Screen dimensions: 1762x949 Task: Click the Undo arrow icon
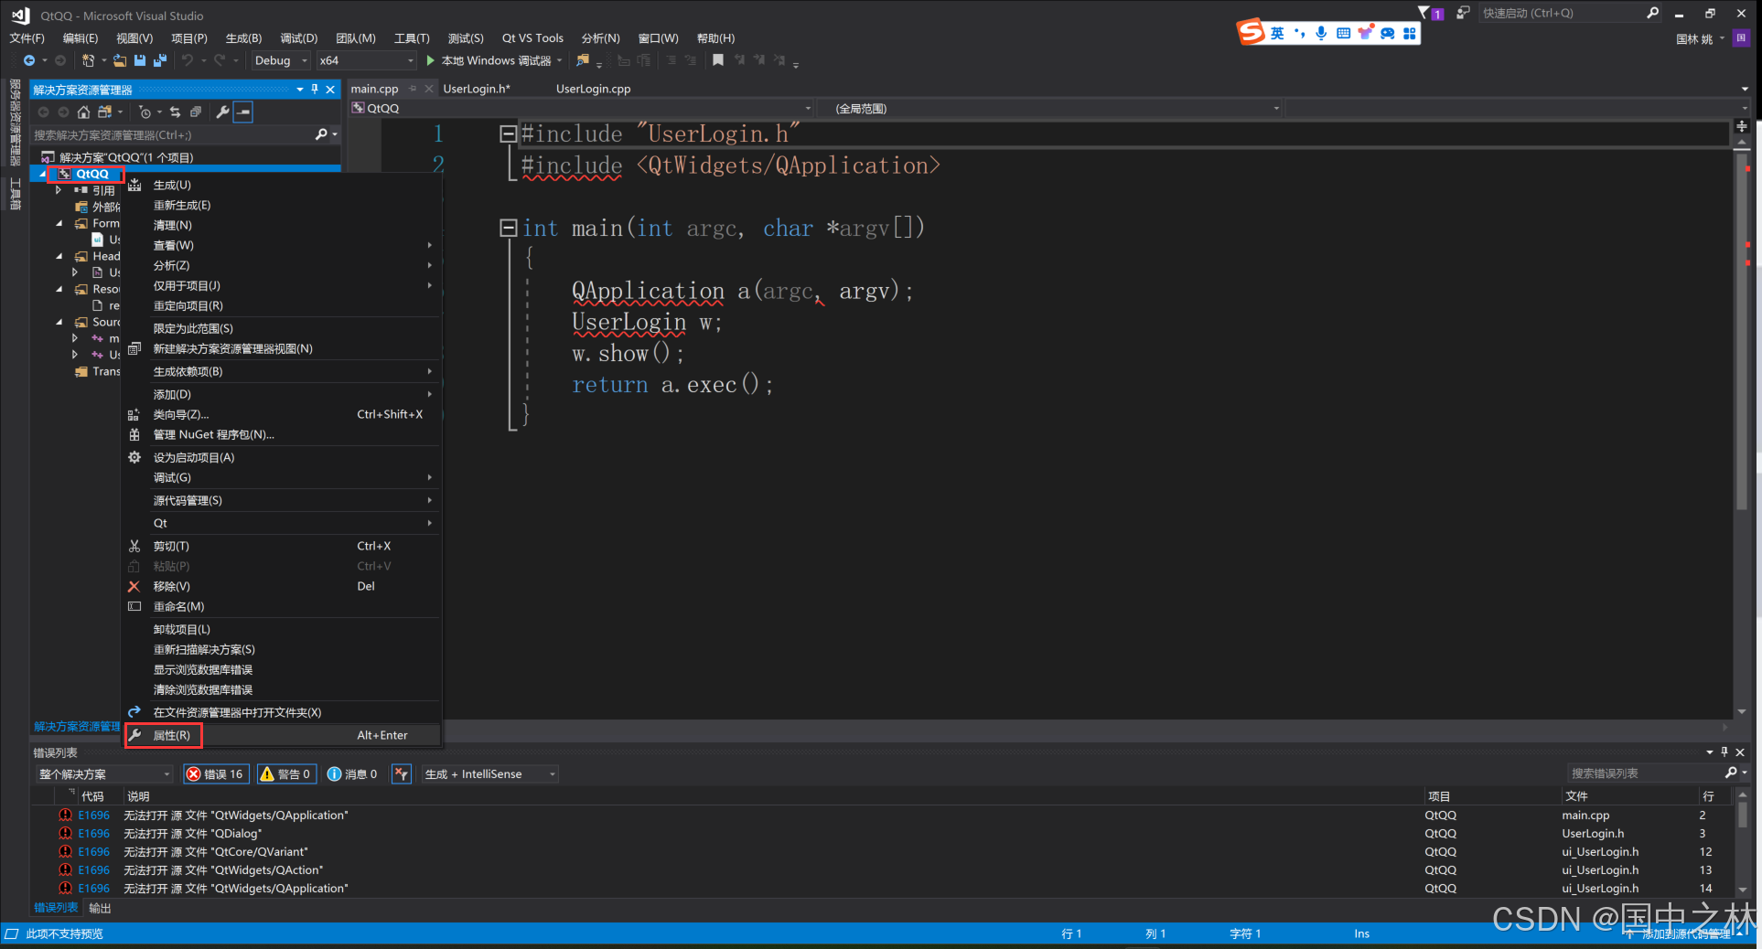(x=188, y=60)
